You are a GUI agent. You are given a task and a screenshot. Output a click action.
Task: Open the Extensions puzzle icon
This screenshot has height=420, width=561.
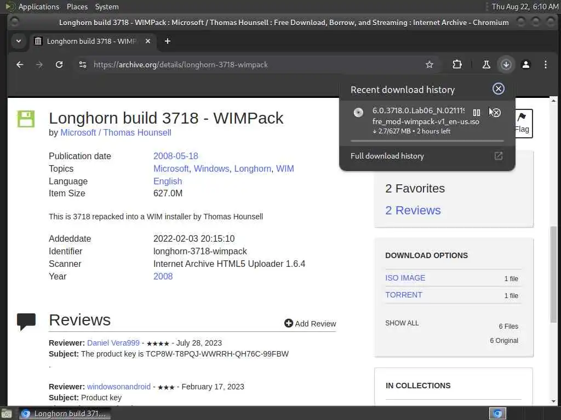coord(457,65)
